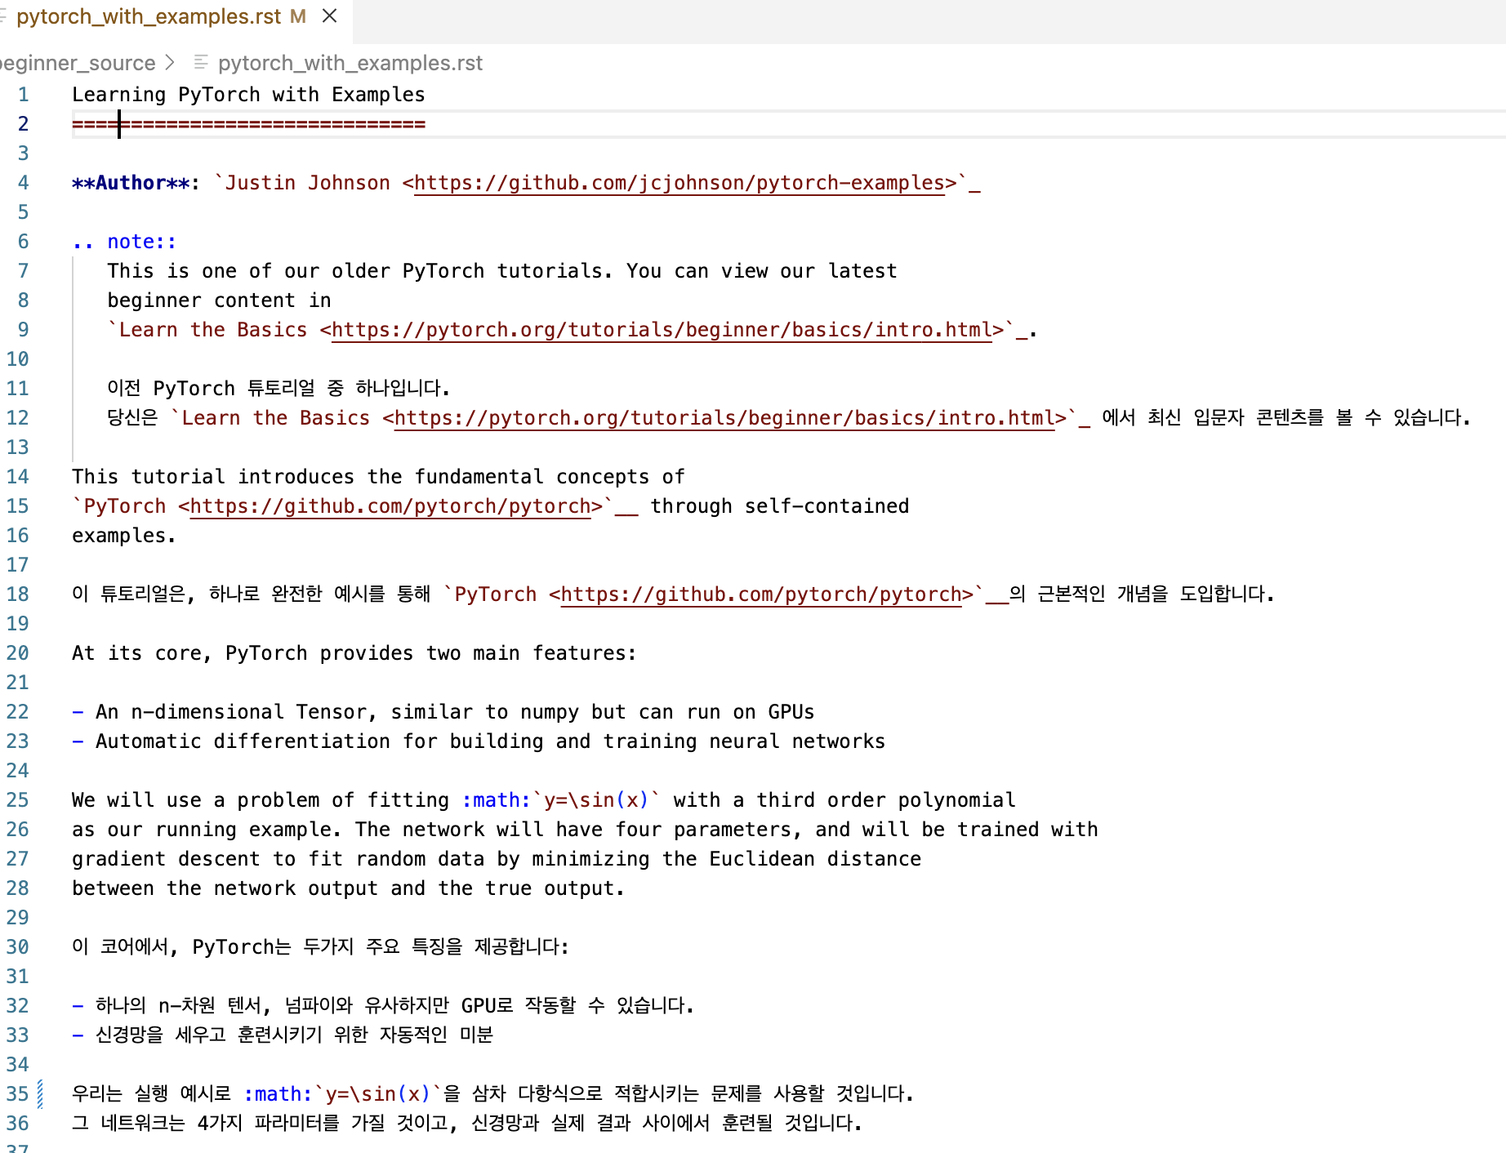
Task: Expand the breadcrumb chevron after beginner_source
Action: [170, 62]
